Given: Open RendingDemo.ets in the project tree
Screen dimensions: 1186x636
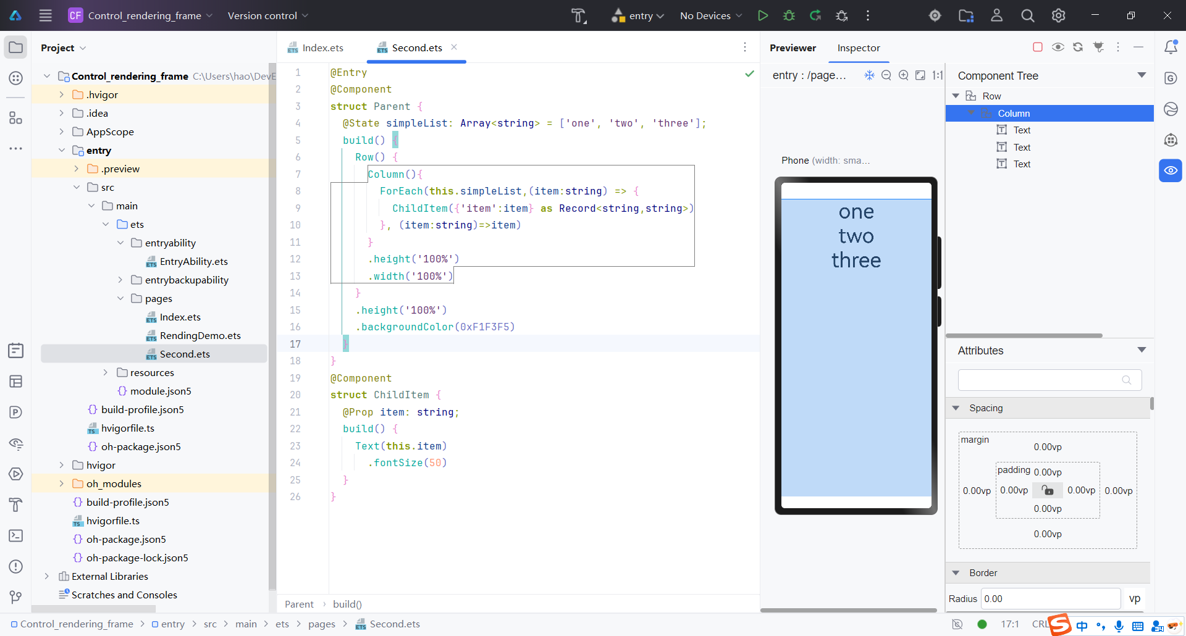Looking at the screenshot, I should pos(200,335).
